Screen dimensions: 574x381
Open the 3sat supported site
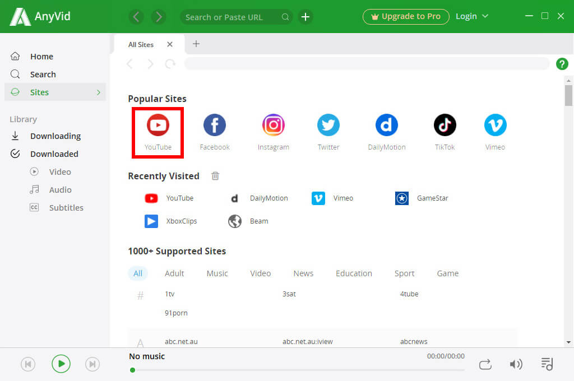[289, 294]
